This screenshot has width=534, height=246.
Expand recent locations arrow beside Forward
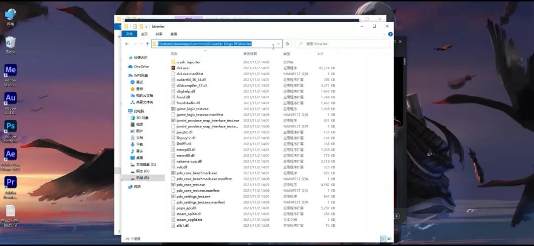[141, 44]
